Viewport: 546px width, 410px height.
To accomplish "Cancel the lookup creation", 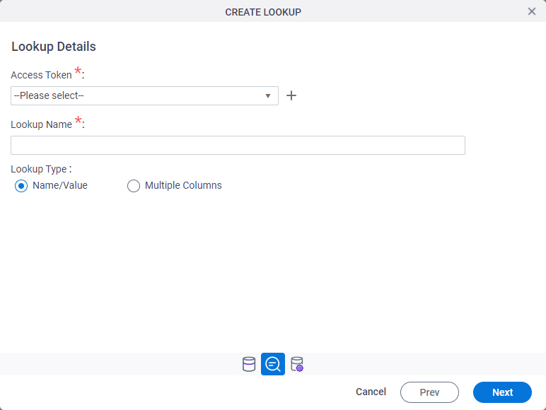I will 371,392.
